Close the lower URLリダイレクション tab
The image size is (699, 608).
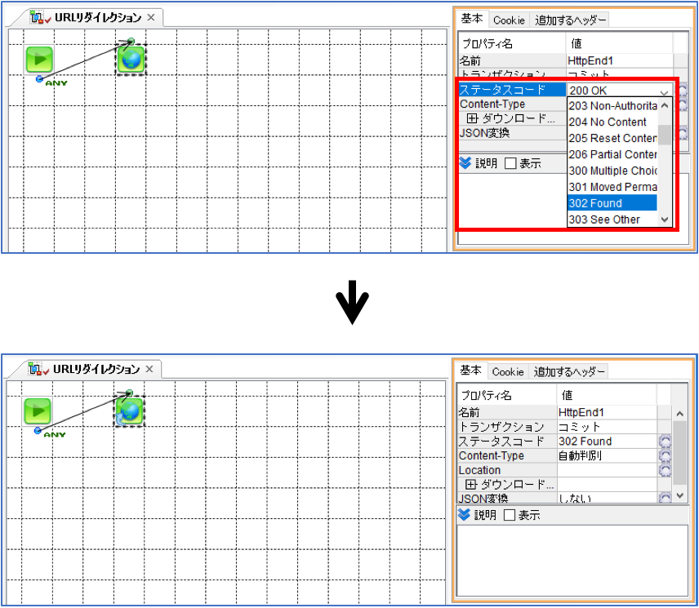149,369
